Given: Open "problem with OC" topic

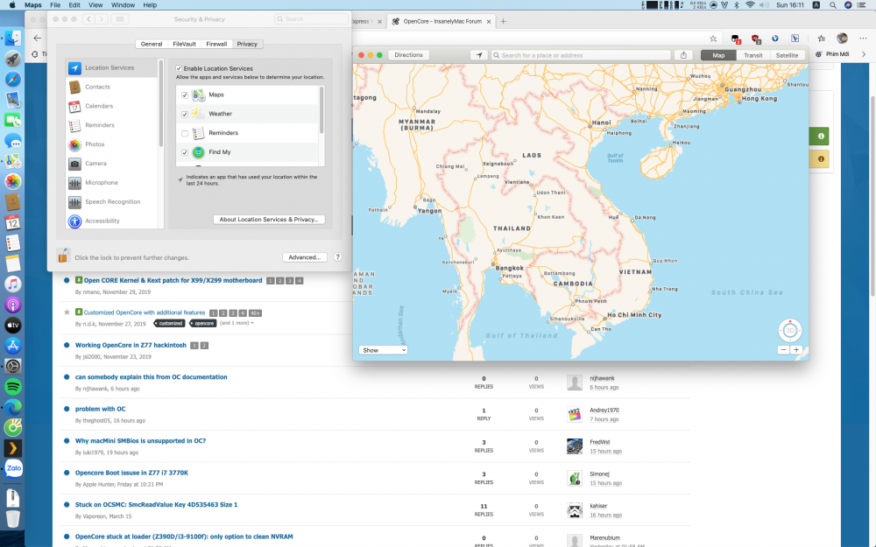Looking at the screenshot, I should point(101,409).
